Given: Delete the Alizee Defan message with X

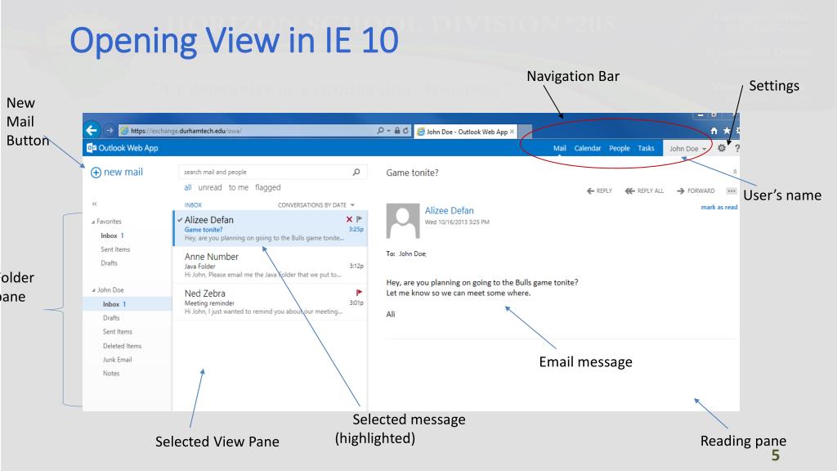Looking at the screenshot, I should click(349, 219).
